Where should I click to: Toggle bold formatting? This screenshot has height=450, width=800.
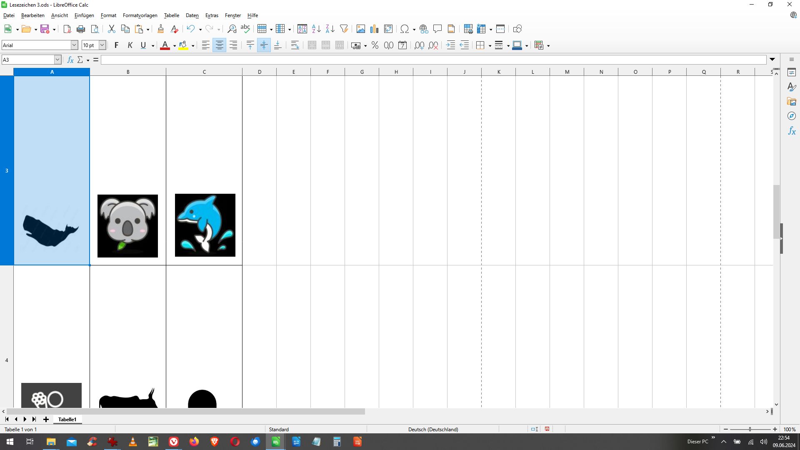point(116,45)
